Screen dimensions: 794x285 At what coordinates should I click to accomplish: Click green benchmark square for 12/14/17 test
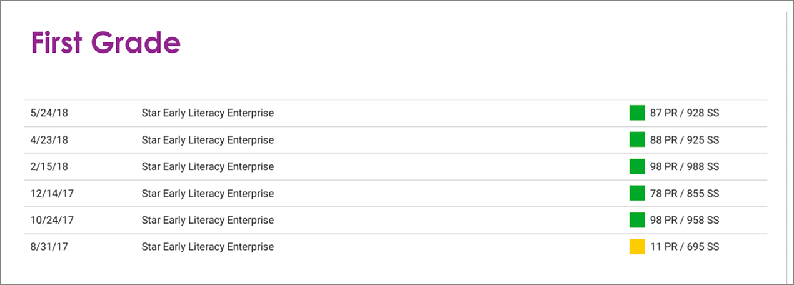click(636, 194)
